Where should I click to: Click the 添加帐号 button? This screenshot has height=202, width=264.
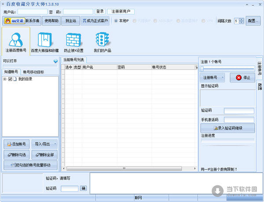(x=17, y=144)
